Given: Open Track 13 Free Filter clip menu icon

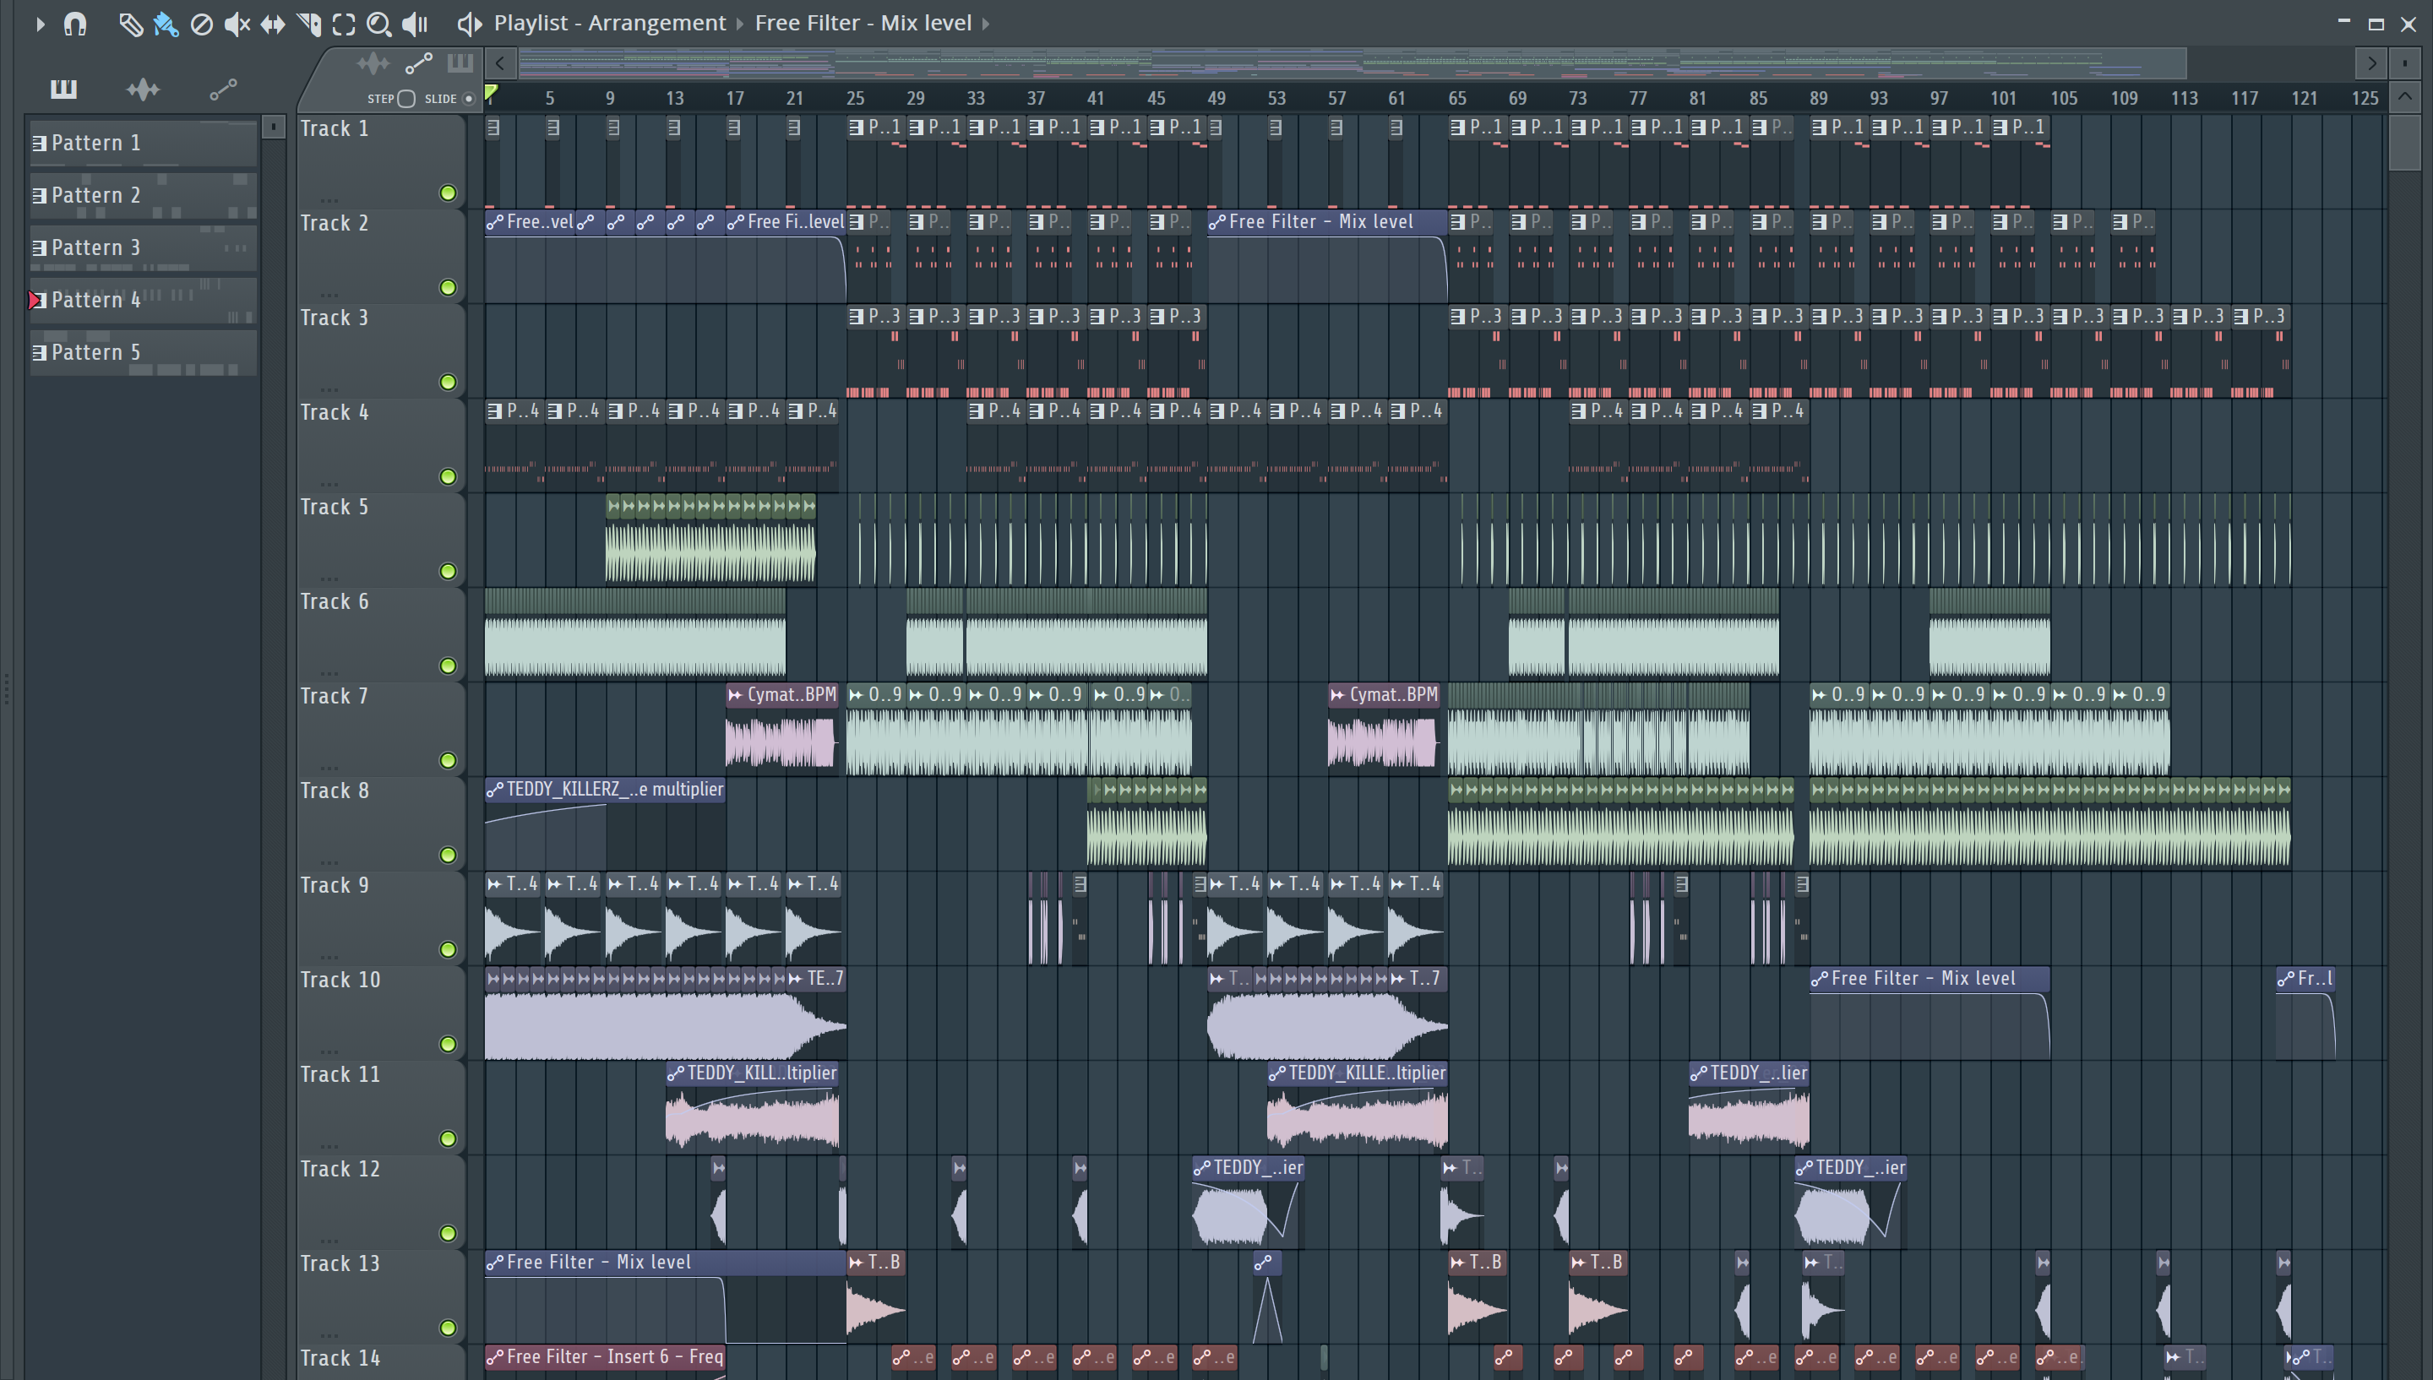Looking at the screenshot, I should (x=495, y=1263).
